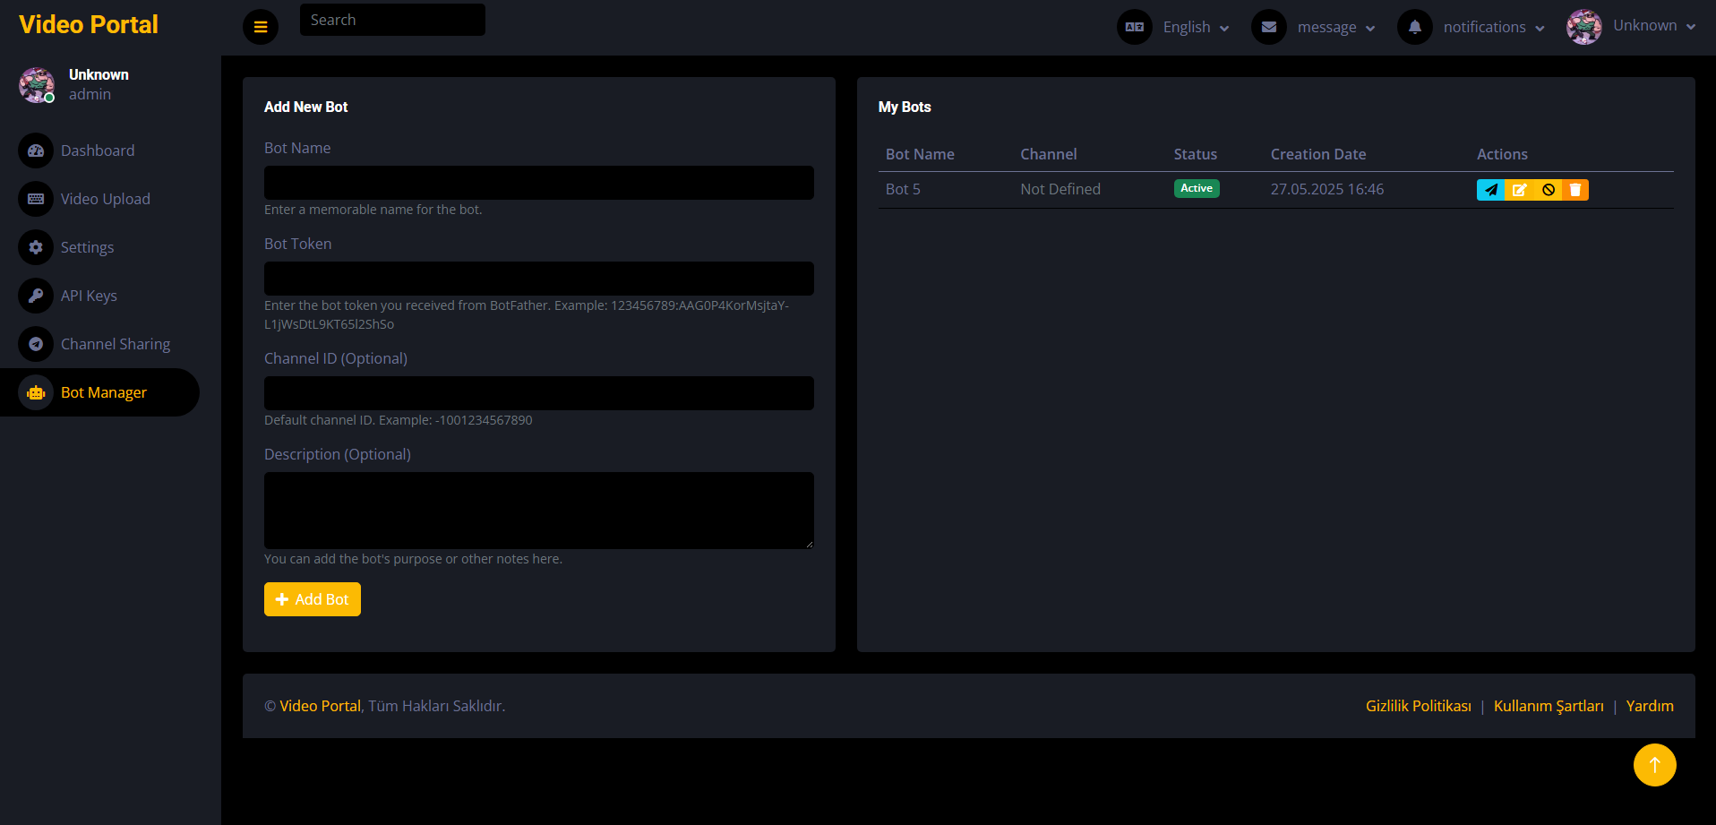Screen dimensions: 1716x825
Task: Click the Dashboard gauge icon in sidebar
Action: pyautogui.click(x=36, y=150)
